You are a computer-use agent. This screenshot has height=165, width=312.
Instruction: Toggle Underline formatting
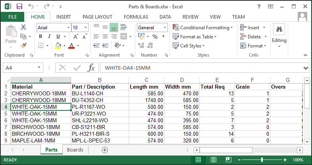[58, 36]
